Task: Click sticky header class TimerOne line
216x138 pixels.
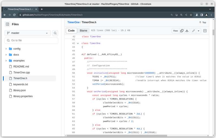Action: [137, 37]
